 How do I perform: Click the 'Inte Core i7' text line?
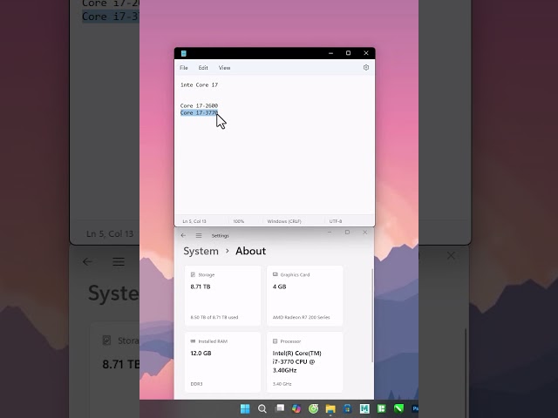(x=200, y=85)
